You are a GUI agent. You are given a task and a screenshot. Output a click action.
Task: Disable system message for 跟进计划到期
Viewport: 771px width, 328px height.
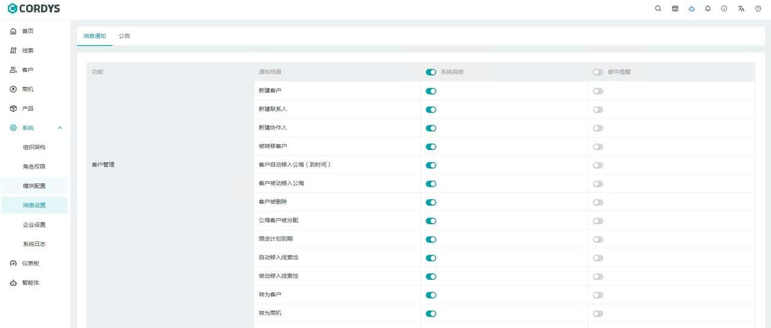(431, 239)
